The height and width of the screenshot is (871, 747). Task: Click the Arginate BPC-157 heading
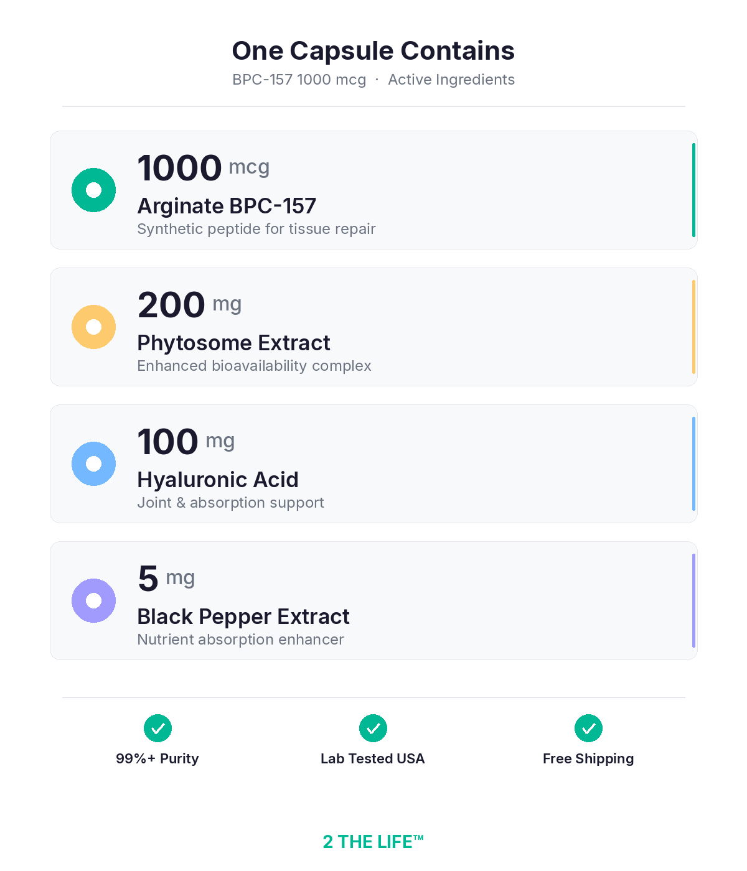coord(227,206)
